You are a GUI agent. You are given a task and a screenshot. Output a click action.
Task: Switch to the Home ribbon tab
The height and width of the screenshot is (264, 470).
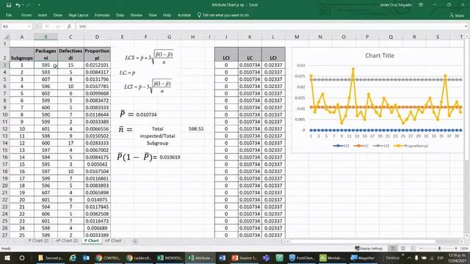coord(26,15)
